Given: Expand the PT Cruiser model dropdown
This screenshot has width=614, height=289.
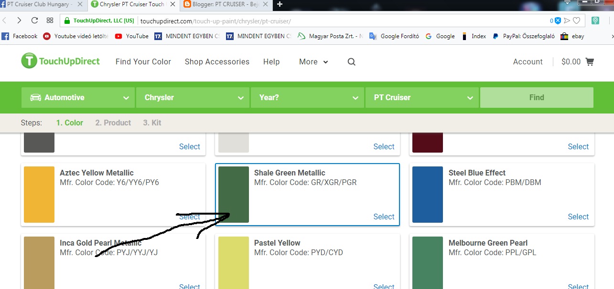Looking at the screenshot, I should [x=422, y=97].
